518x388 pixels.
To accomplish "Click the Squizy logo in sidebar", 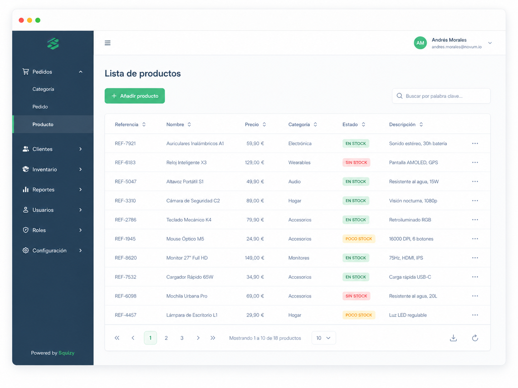I will click(x=53, y=44).
